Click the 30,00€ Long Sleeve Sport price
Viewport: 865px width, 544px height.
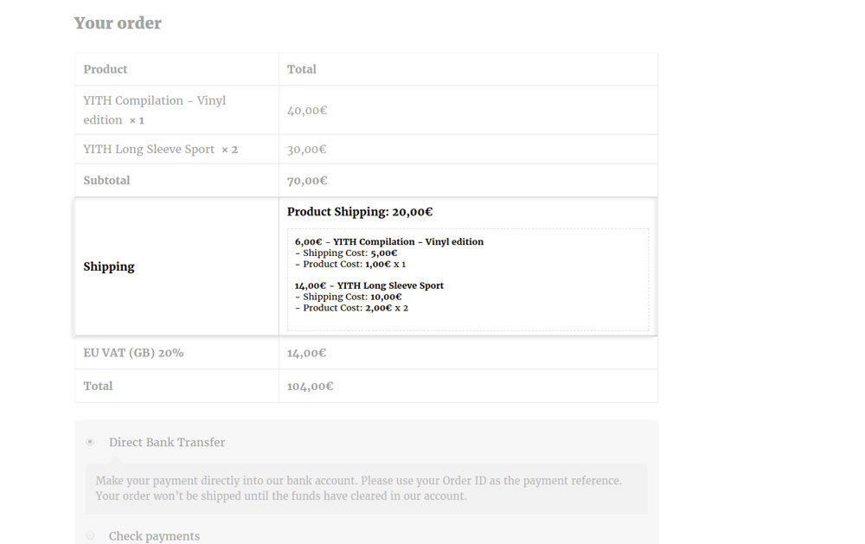click(x=307, y=150)
